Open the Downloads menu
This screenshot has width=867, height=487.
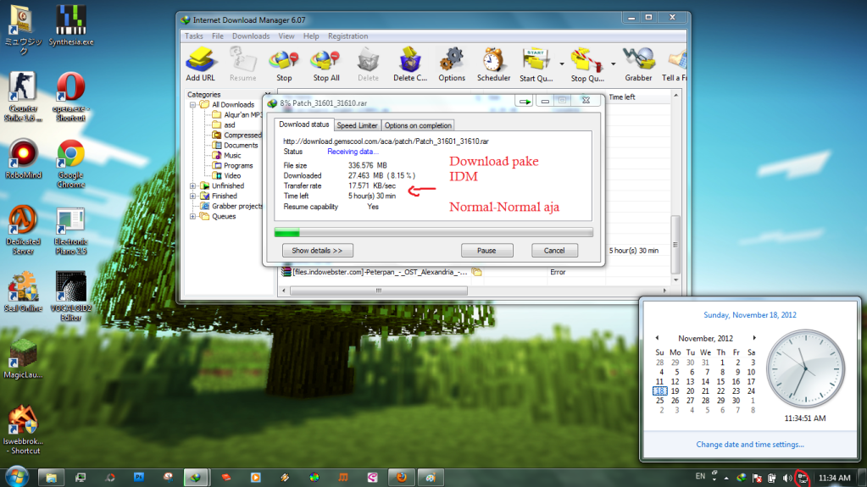tap(251, 36)
